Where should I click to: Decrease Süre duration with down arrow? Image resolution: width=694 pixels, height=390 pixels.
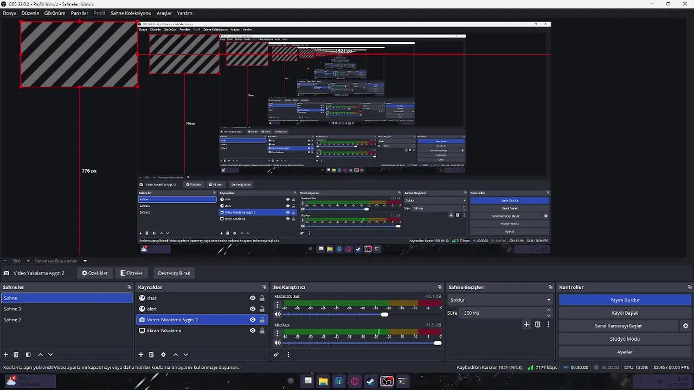click(549, 315)
